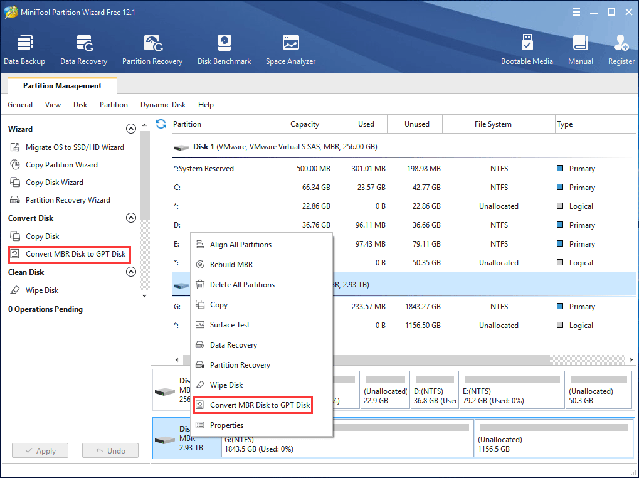
Task: Select Partition Recovery in context menu
Action: [263, 364]
